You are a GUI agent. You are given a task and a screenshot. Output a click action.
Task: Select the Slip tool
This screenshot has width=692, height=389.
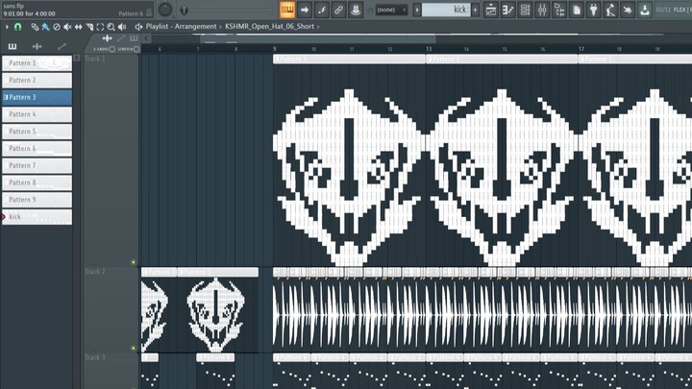[x=79, y=27]
